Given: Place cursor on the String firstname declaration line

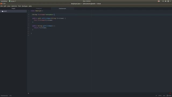Looking at the screenshot, I should pyautogui.click(x=43, y=15).
